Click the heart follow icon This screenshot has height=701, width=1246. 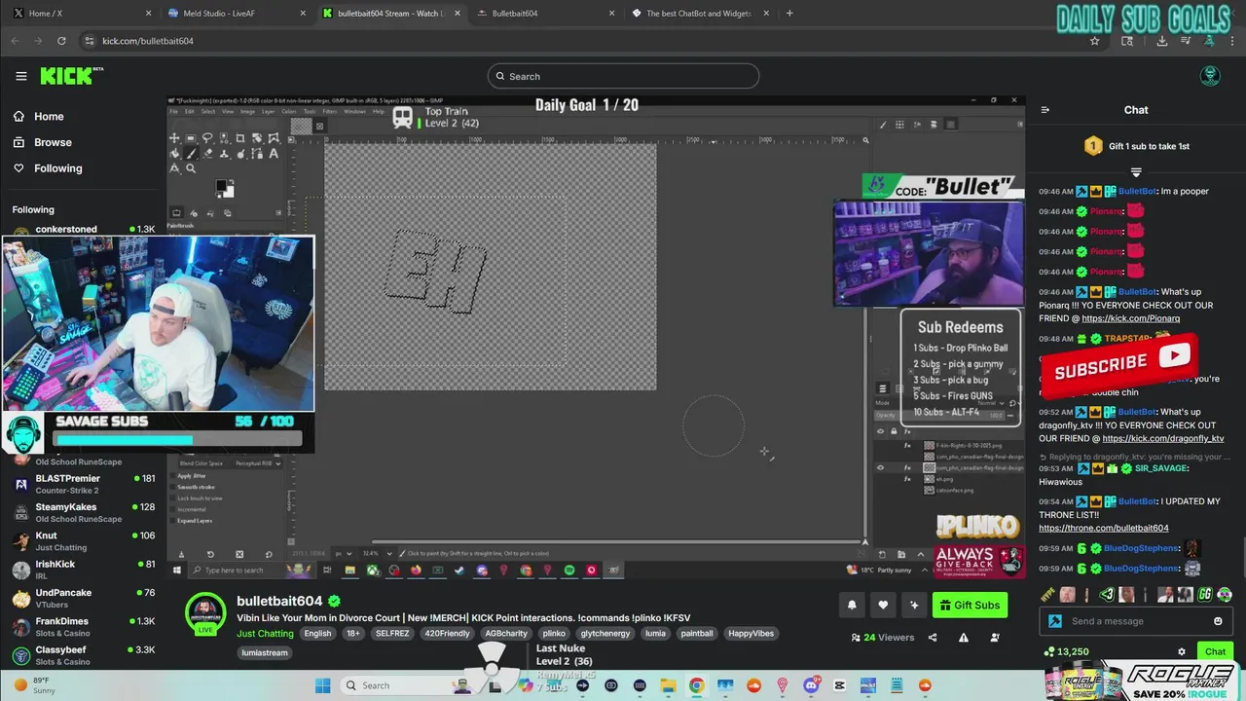(x=883, y=605)
